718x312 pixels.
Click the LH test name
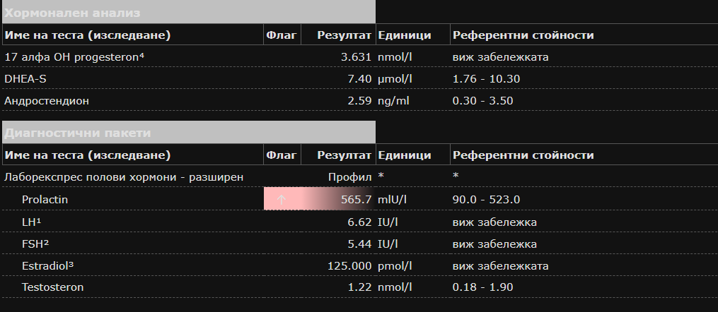pos(31,222)
